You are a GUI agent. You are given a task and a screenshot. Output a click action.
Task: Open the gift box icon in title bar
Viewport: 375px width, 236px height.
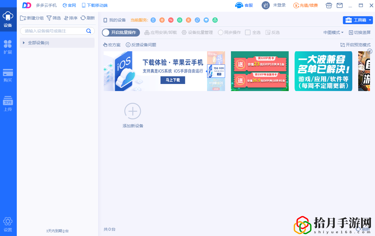pos(329,5)
